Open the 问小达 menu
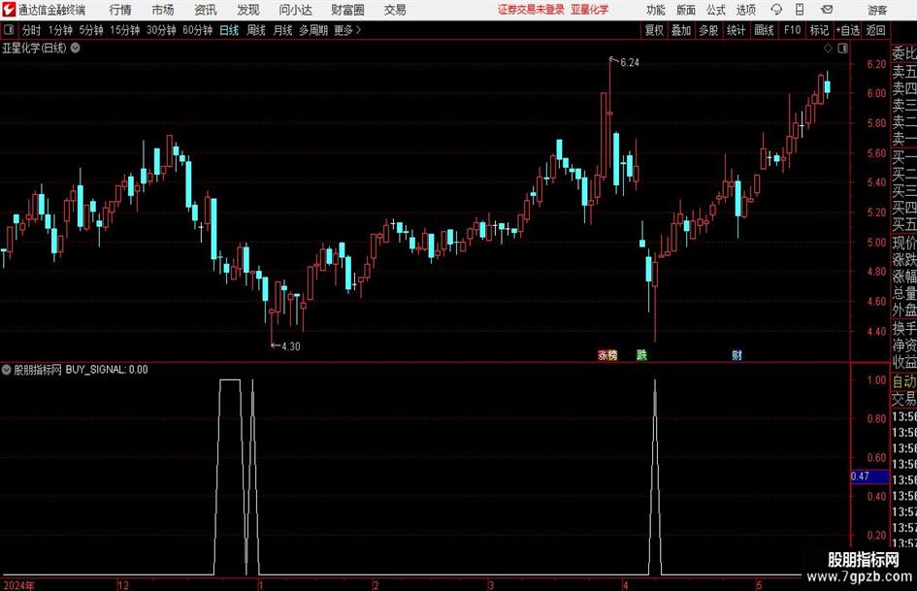 [295, 10]
